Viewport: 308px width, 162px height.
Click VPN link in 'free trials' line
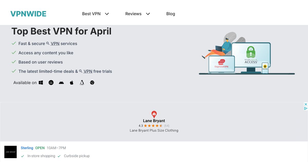[x=88, y=71]
